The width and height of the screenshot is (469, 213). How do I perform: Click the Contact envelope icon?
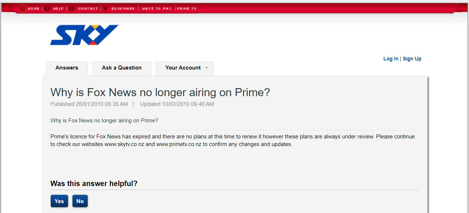click(x=72, y=8)
